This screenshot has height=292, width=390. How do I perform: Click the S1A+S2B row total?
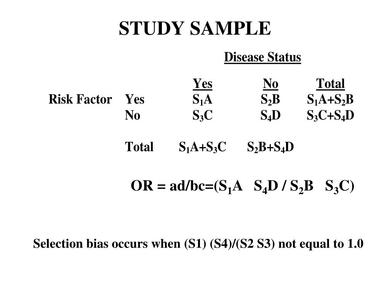(330, 100)
